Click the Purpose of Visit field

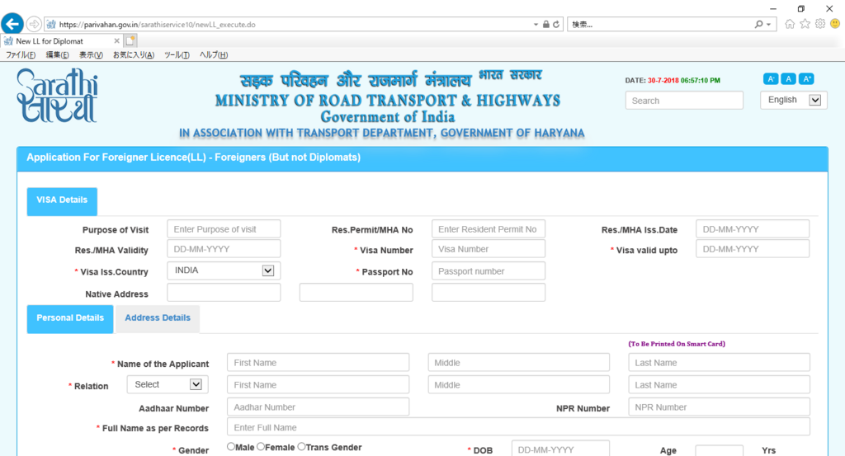pyautogui.click(x=224, y=228)
